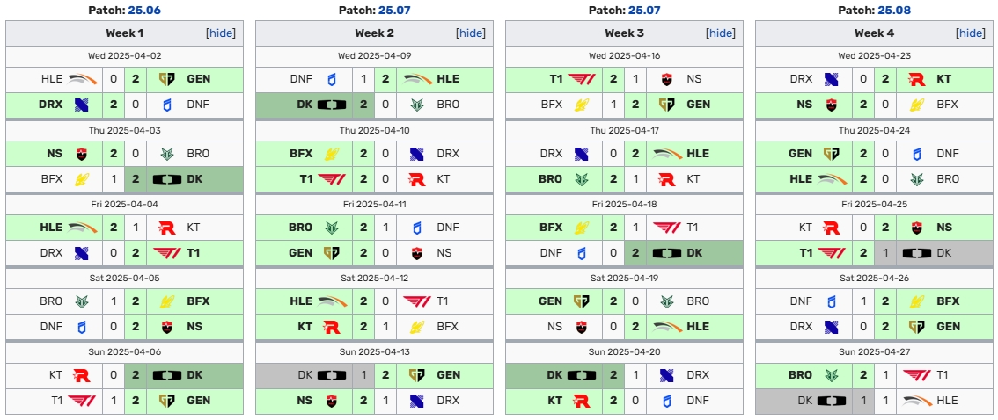Click GEN team name in Sun 2025-04-13 match
Image resolution: width=998 pixels, height=420 pixels.
448,375
